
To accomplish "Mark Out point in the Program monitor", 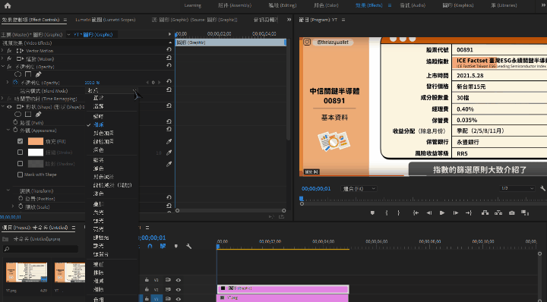I will [x=398, y=212].
